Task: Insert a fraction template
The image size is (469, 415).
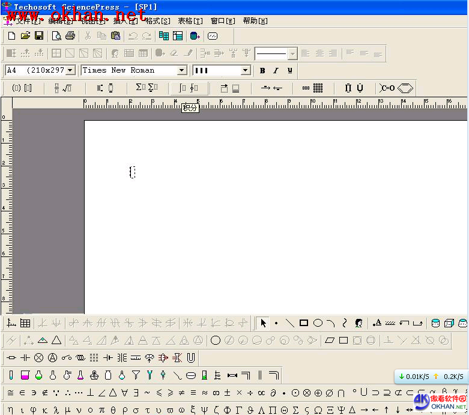Action: pyautogui.click(x=56, y=88)
